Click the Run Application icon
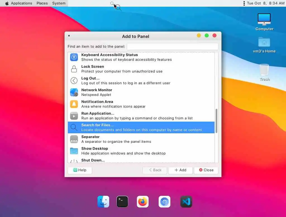The height and width of the screenshot is (217, 286). tap(74, 116)
